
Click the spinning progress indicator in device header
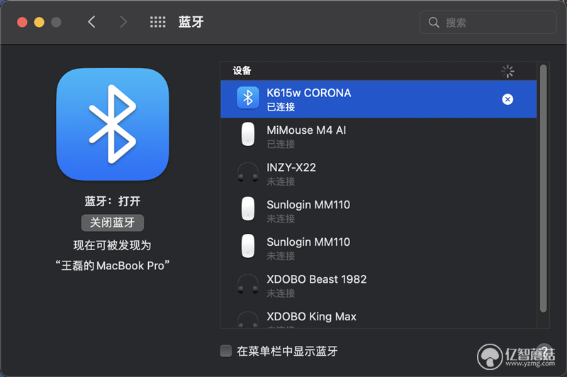pos(507,71)
